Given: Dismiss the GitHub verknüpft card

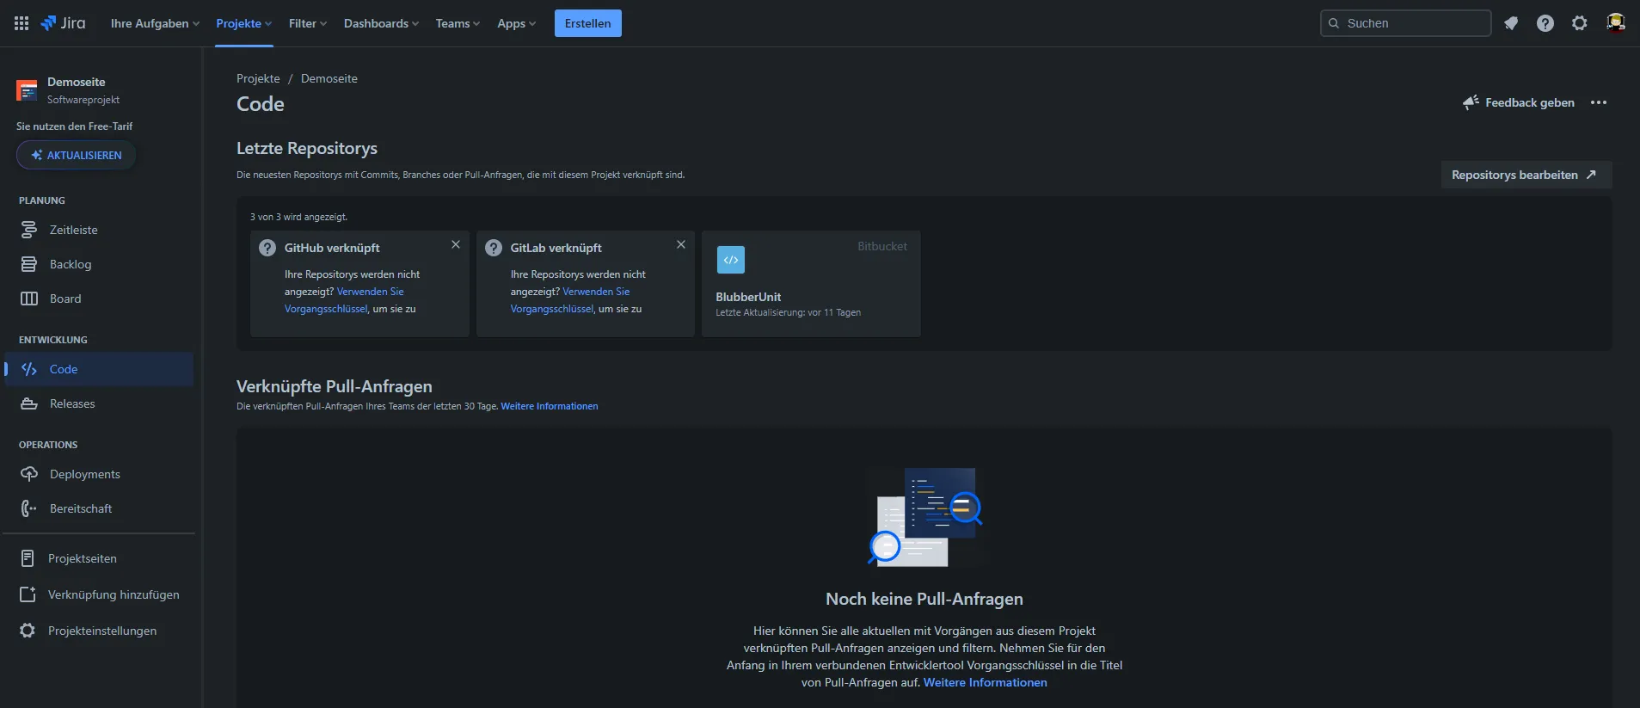Looking at the screenshot, I should 456,244.
